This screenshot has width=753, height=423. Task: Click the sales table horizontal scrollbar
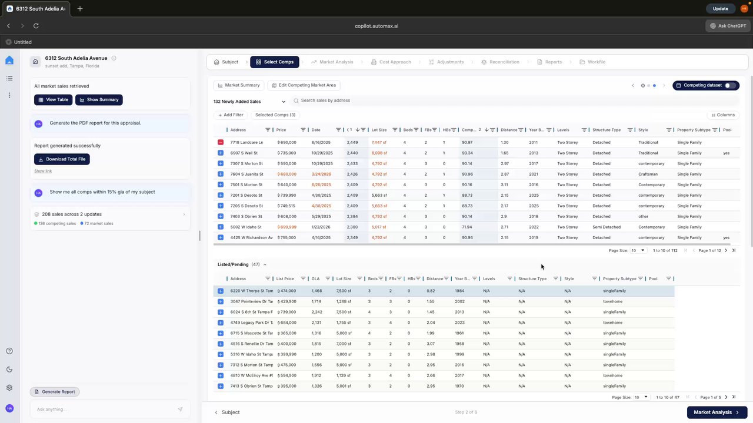click(x=472, y=244)
